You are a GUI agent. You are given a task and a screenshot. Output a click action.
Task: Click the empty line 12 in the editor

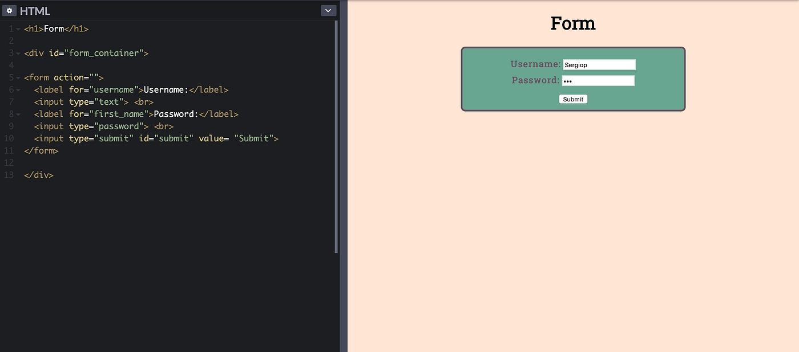pos(57,162)
